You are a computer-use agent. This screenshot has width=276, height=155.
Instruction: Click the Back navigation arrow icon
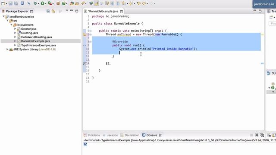[144, 3]
